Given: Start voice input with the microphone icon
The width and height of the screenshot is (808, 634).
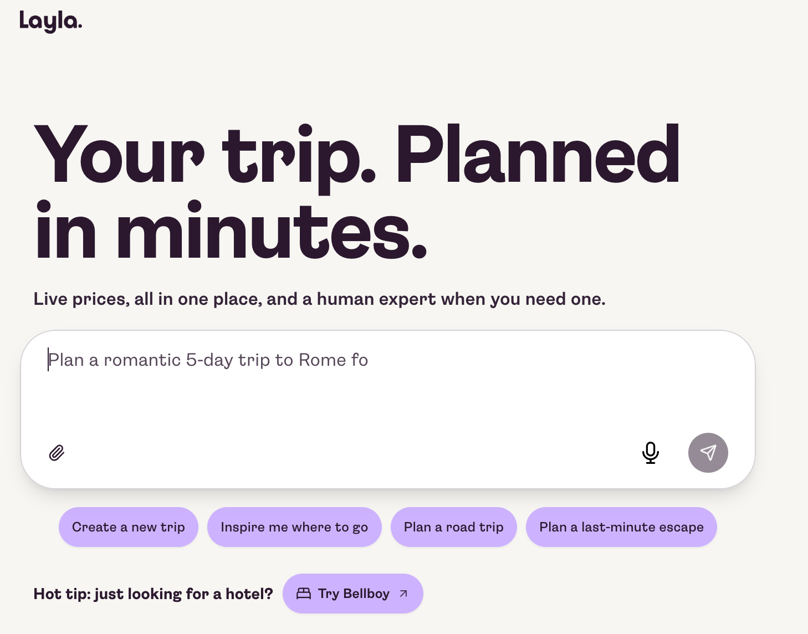Looking at the screenshot, I should pos(651,453).
